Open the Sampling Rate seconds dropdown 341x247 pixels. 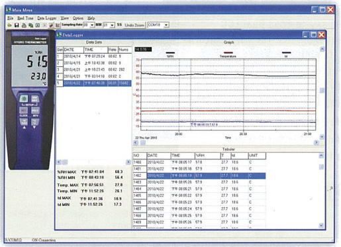(112, 25)
